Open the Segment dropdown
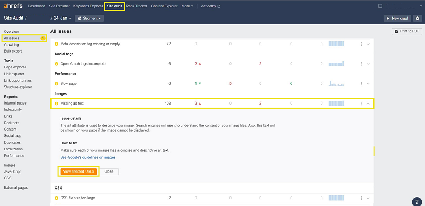 tap(89, 18)
